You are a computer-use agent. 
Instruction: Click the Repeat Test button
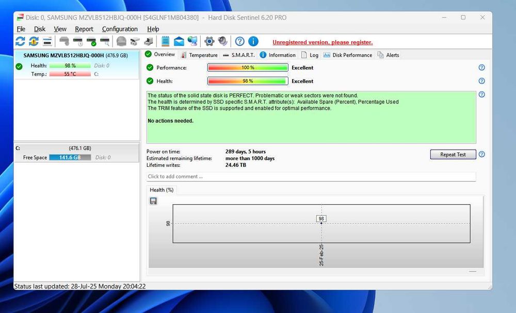click(453, 154)
